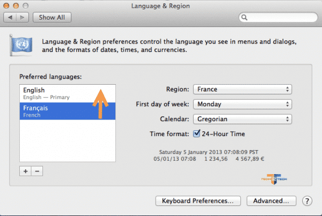This screenshot has width=322, height=216.
Task: Open help with the question mark button
Action: (x=308, y=201)
